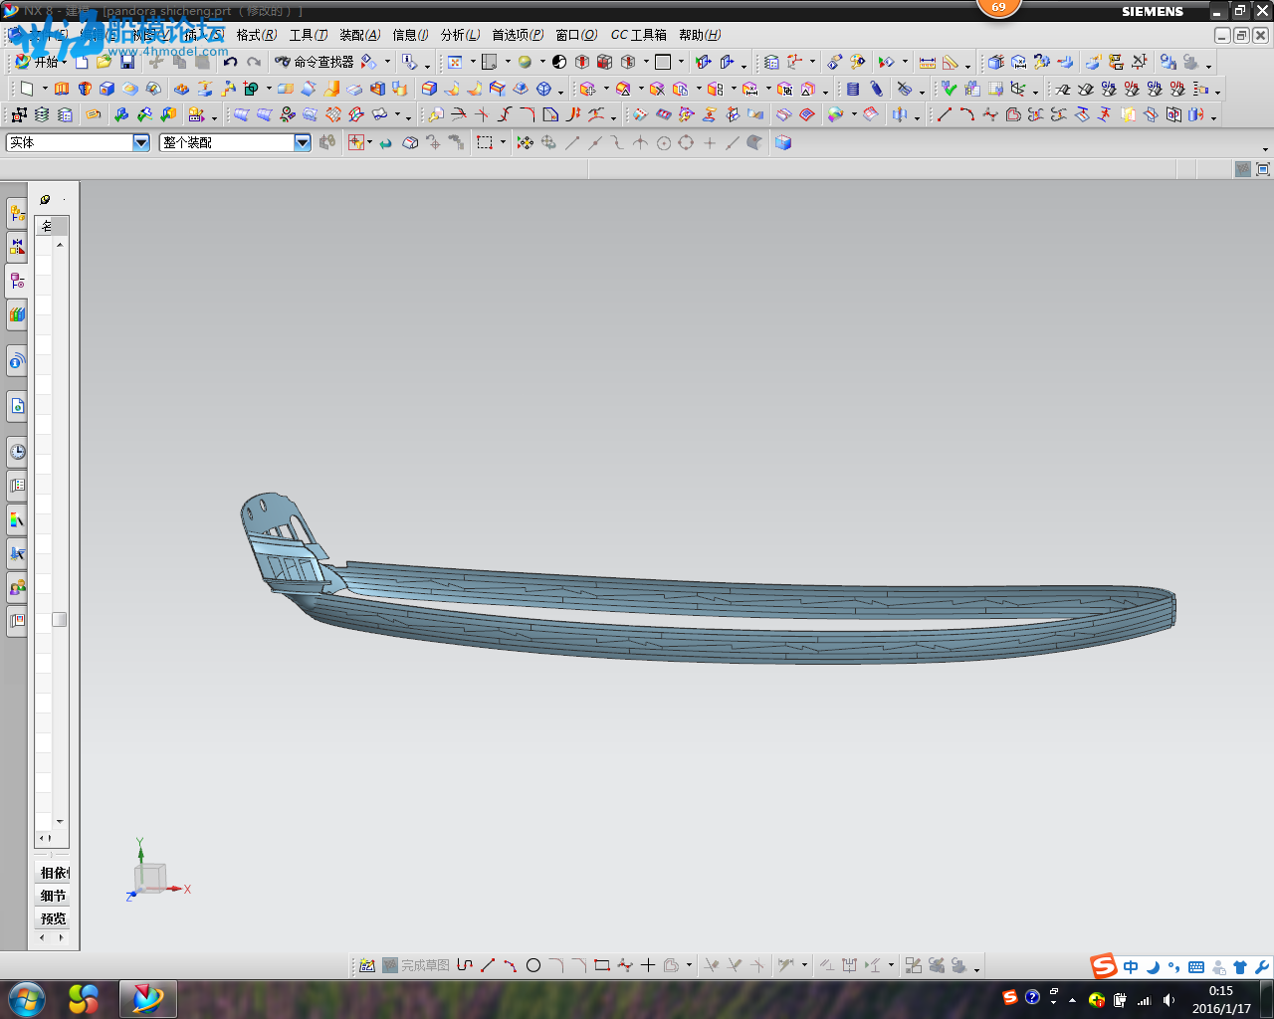The height and width of the screenshot is (1019, 1274).
Task: Open the 工具(T) menu
Action: click(x=309, y=35)
